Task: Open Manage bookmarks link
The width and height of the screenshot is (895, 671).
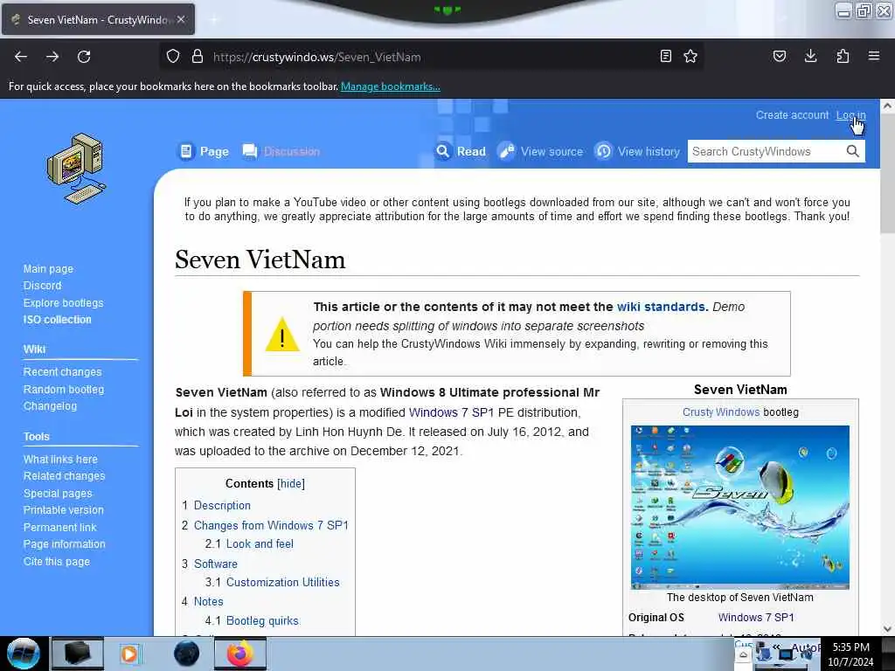Action: [391, 86]
